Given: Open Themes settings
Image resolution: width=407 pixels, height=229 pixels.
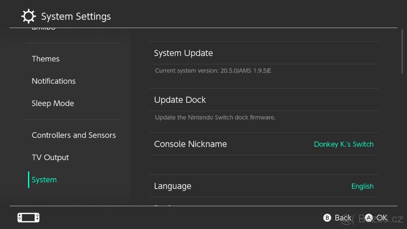Looking at the screenshot, I should (45, 59).
